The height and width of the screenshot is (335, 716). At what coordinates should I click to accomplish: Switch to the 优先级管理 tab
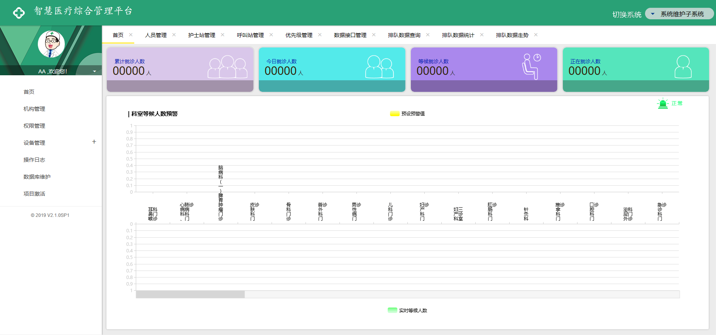299,35
